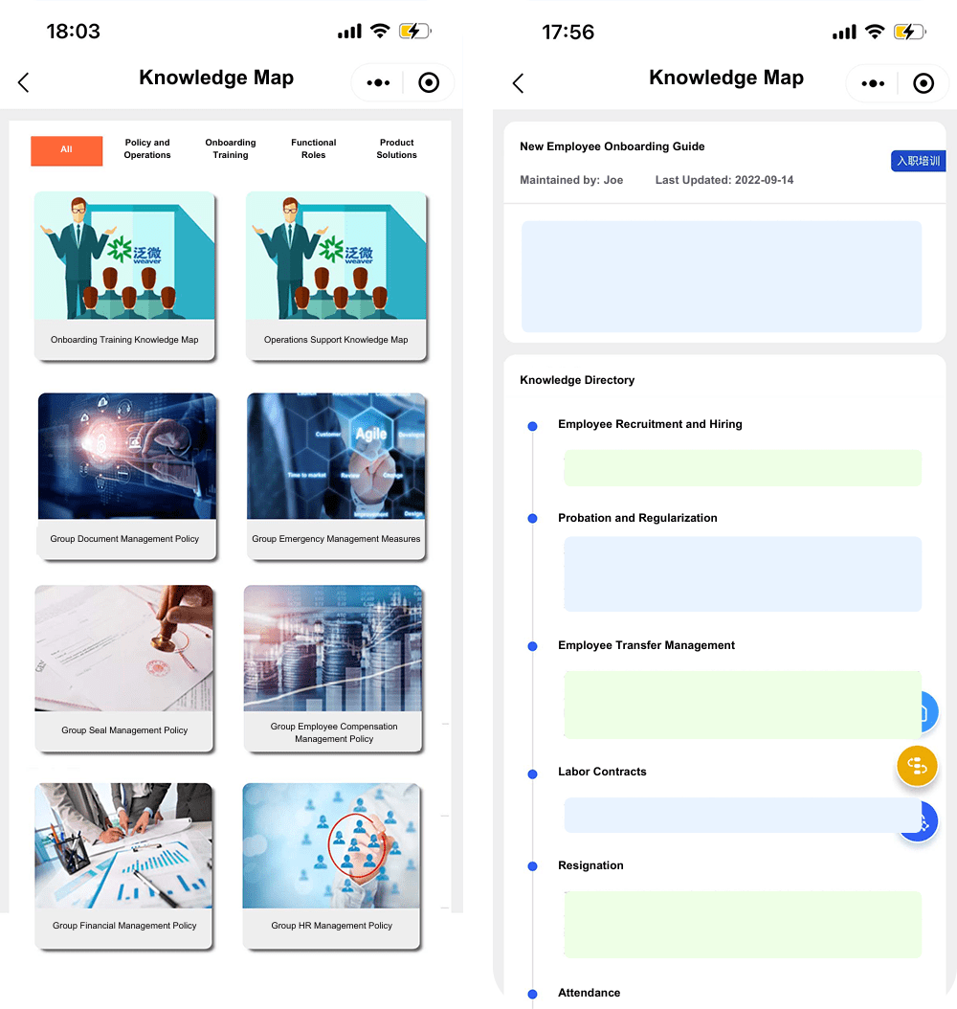
Task: Switch to the Product Solutions tab
Action: tap(396, 150)
